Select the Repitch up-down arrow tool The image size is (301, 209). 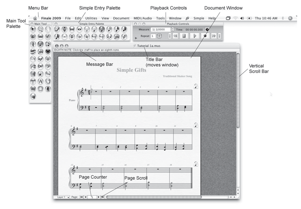[64, 29]
